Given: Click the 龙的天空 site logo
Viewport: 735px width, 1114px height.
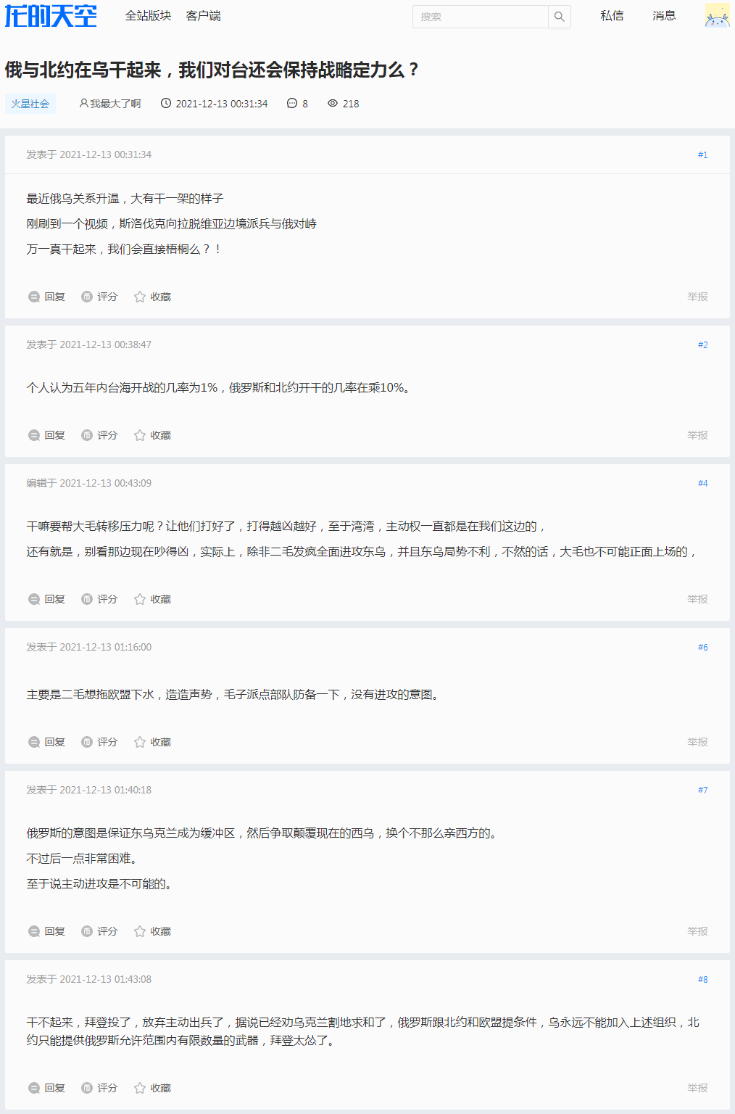Looking at the screenshot, I should [51, 15].
